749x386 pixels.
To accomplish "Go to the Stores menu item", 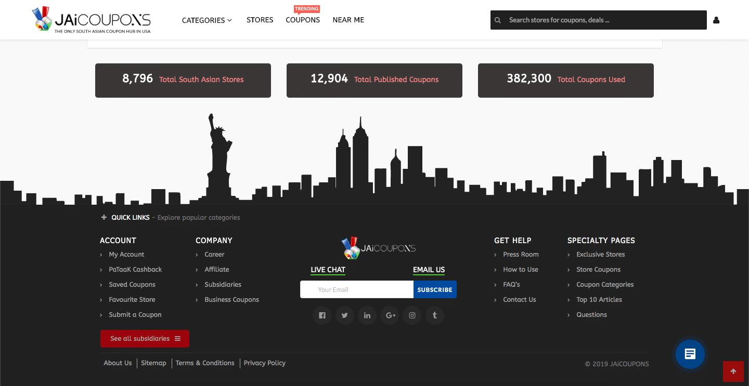I will [260, 20].
